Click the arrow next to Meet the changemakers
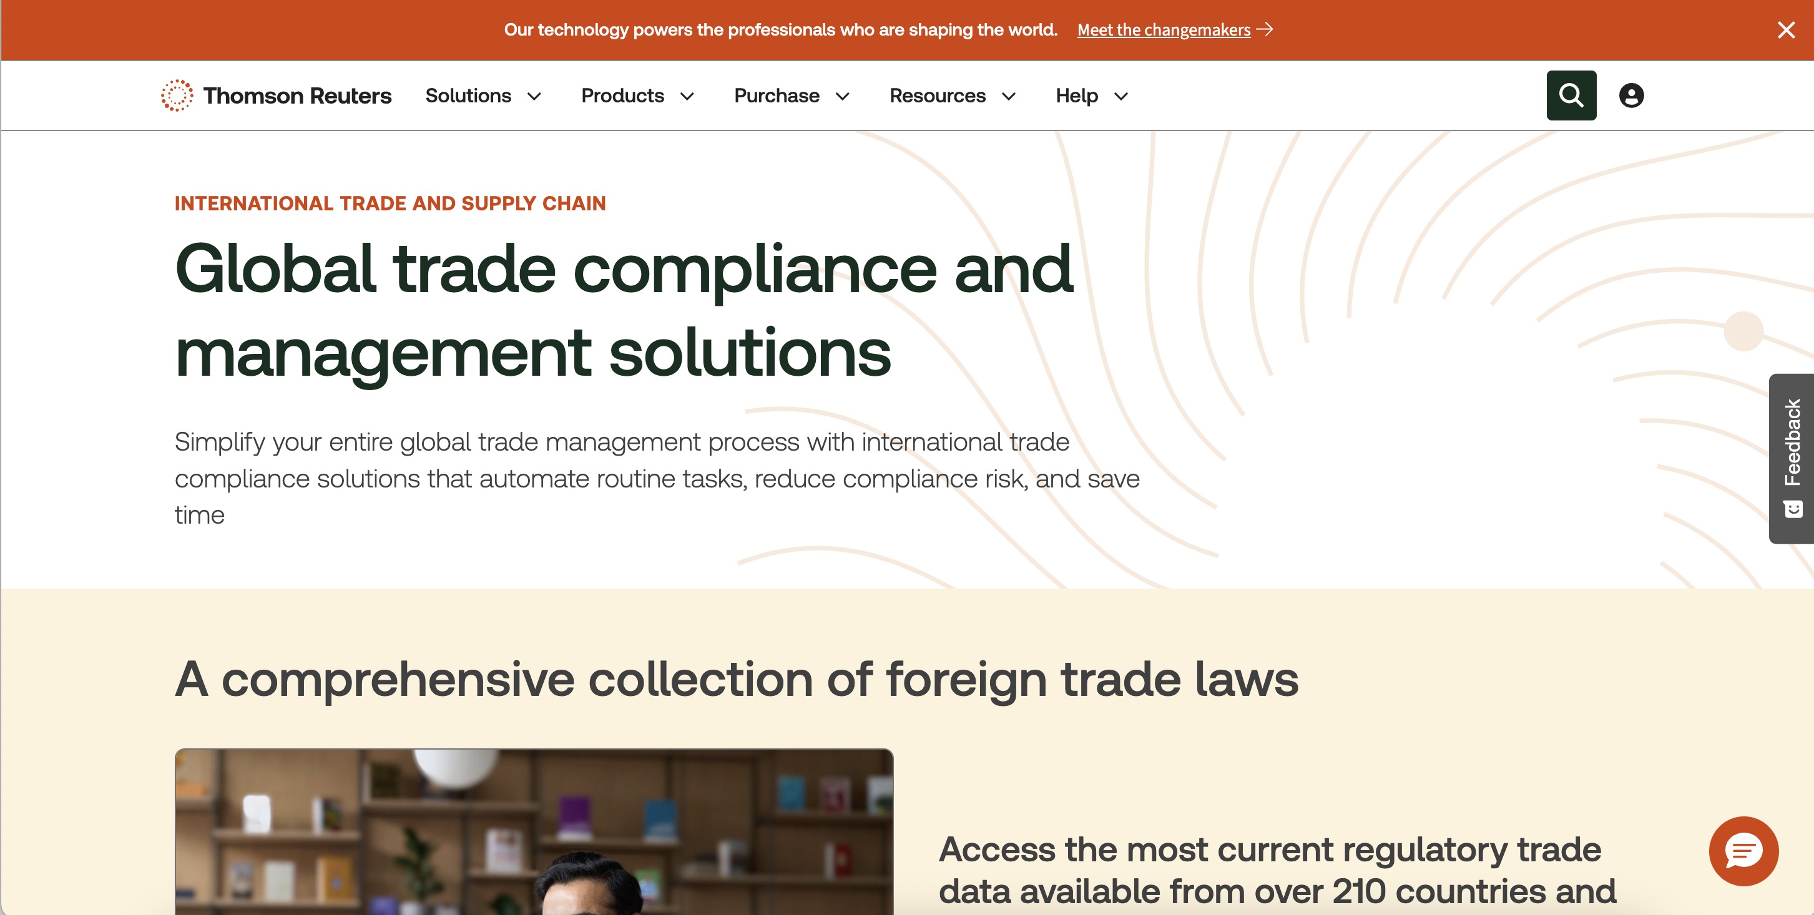Viewport: 1814px width, 915px height. (x=1265, y=29)
